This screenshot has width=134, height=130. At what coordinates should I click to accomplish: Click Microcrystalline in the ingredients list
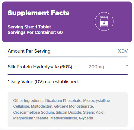pyautogui.click(x=97, y=101)
